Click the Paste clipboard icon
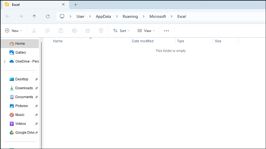Screen dimensions: 266x149 [x=61, y=31]
